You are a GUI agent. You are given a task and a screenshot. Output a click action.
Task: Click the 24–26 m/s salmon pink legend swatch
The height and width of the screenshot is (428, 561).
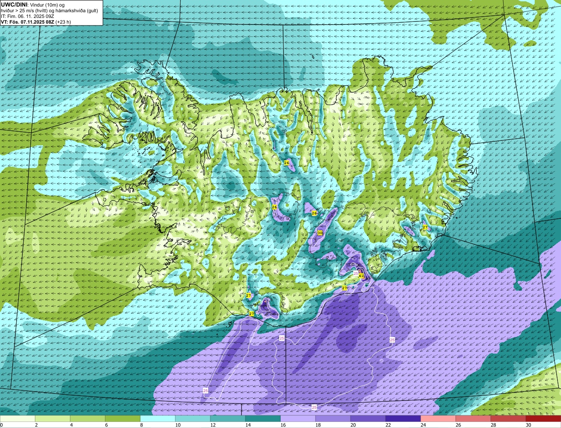(438, 419)
